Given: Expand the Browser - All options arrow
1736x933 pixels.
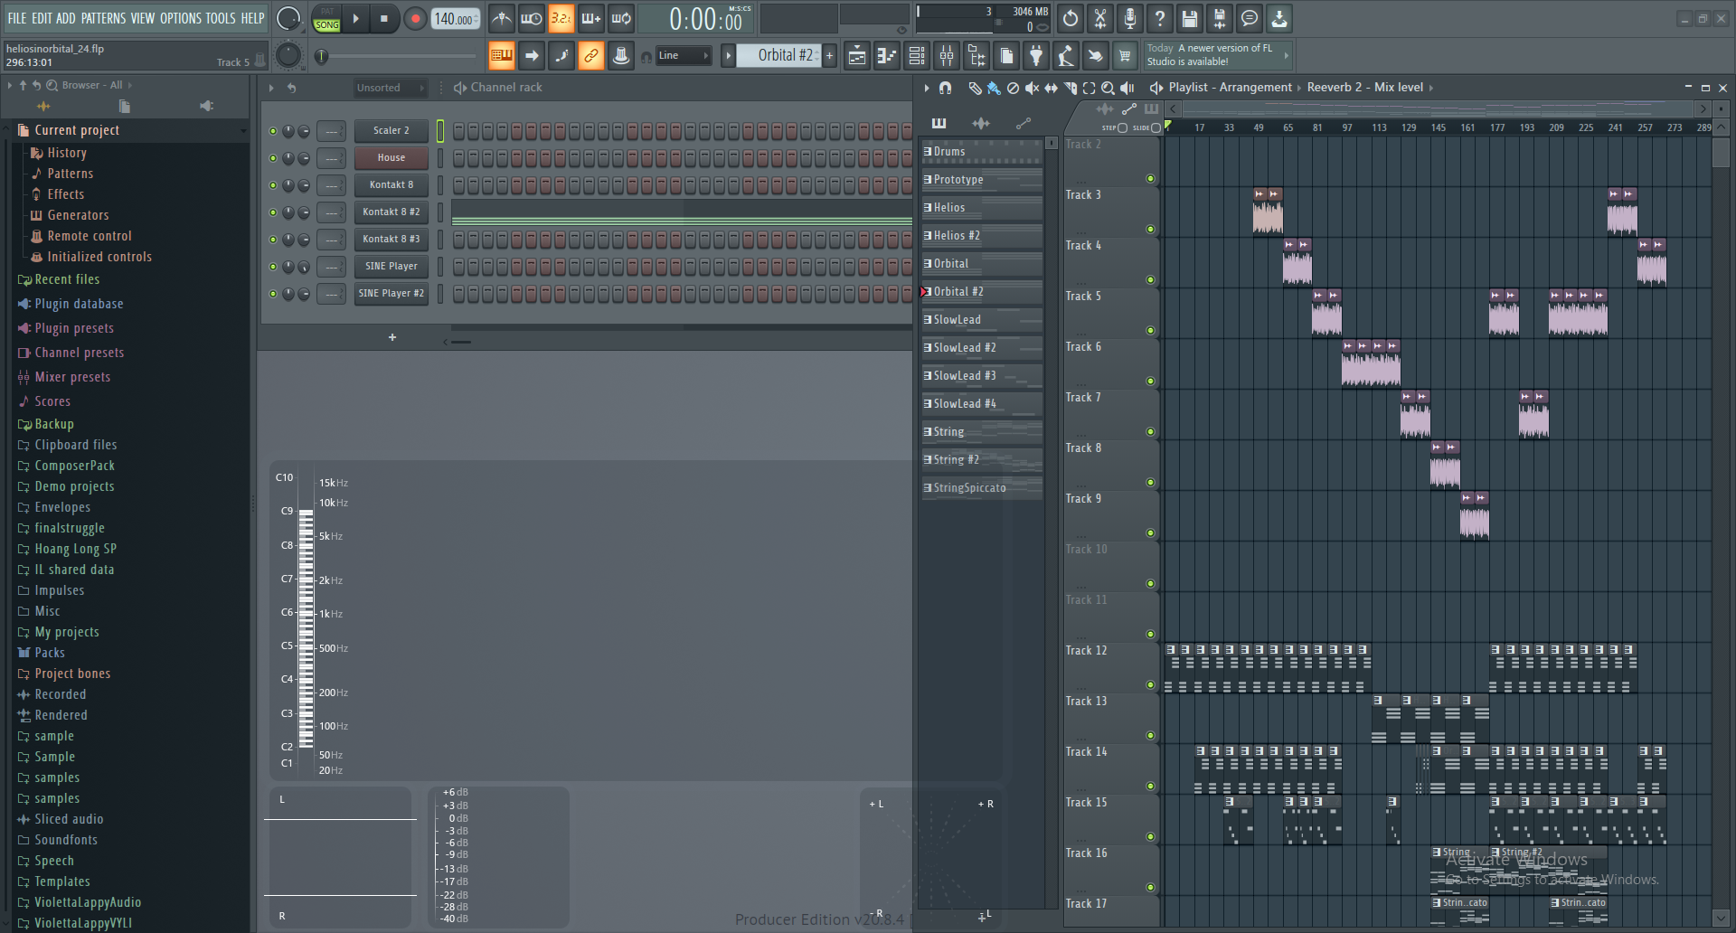Looking at the screenshot, I should coord(130,85).
